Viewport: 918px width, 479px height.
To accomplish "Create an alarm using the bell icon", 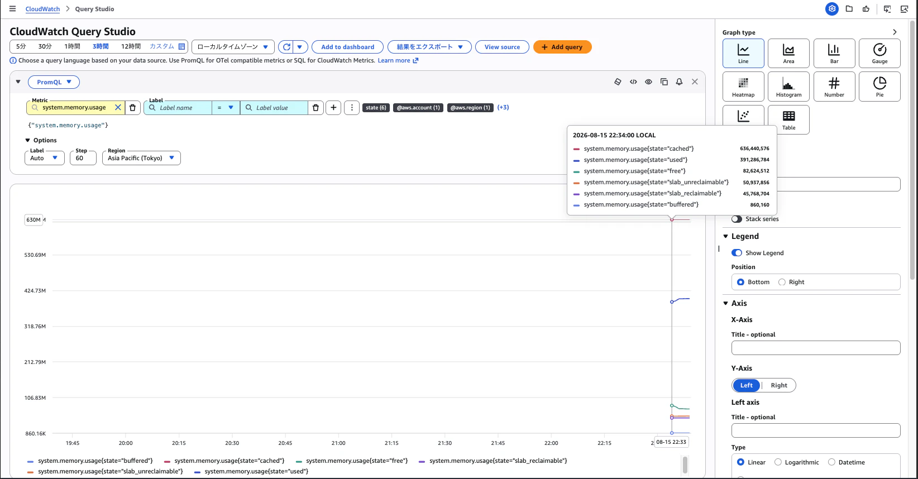I will click(x=679, y=82).
